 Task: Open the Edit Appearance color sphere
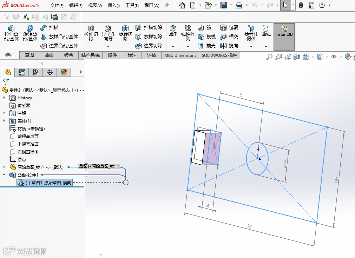pyautogui.click(x=348, y=57)
